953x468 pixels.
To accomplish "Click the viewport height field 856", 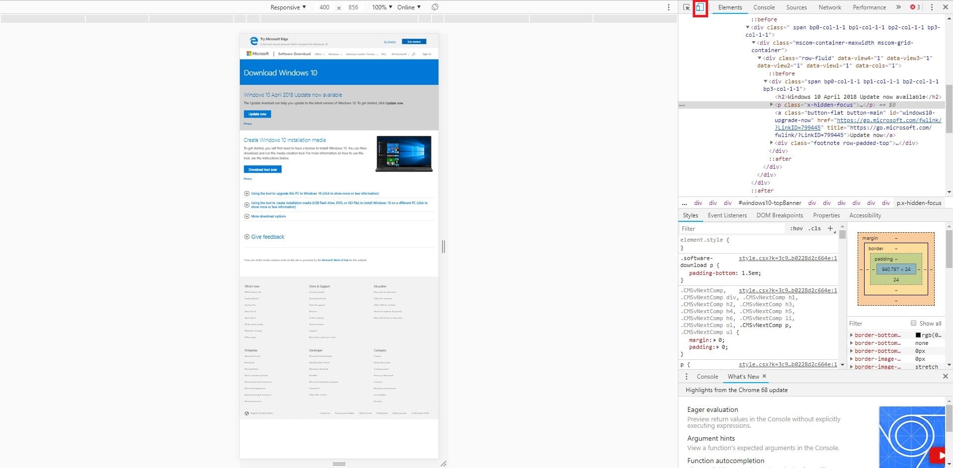I will pos(353,7).
